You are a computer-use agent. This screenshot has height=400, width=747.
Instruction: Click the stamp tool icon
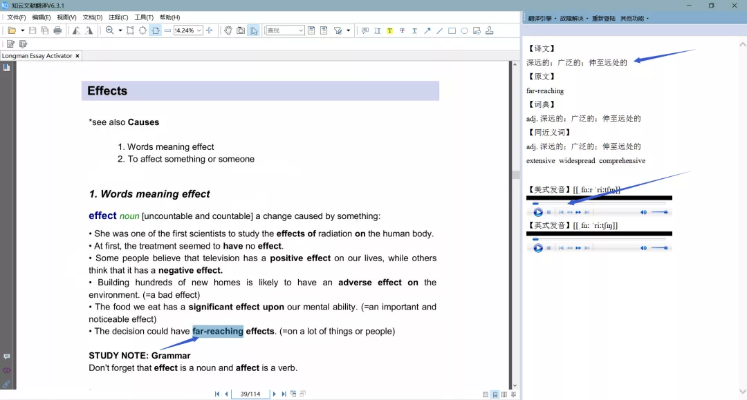click(490, 30)
